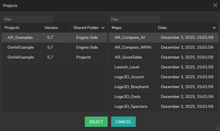This screenshot has height=131, width=220.
Task: Click the SELECT button
Action: click(x=96, y=122)
